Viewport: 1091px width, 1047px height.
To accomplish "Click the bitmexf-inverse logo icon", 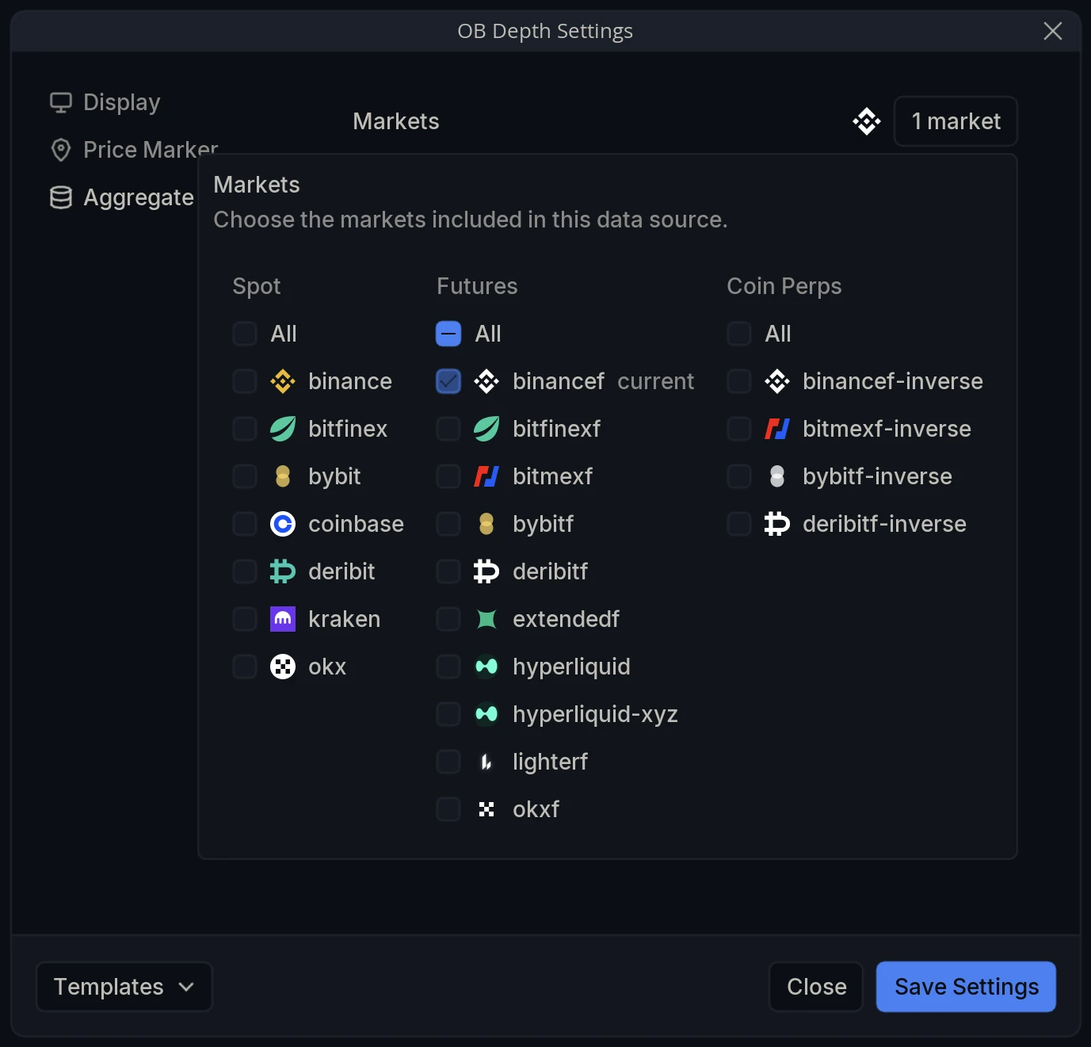I will (777, 429).
